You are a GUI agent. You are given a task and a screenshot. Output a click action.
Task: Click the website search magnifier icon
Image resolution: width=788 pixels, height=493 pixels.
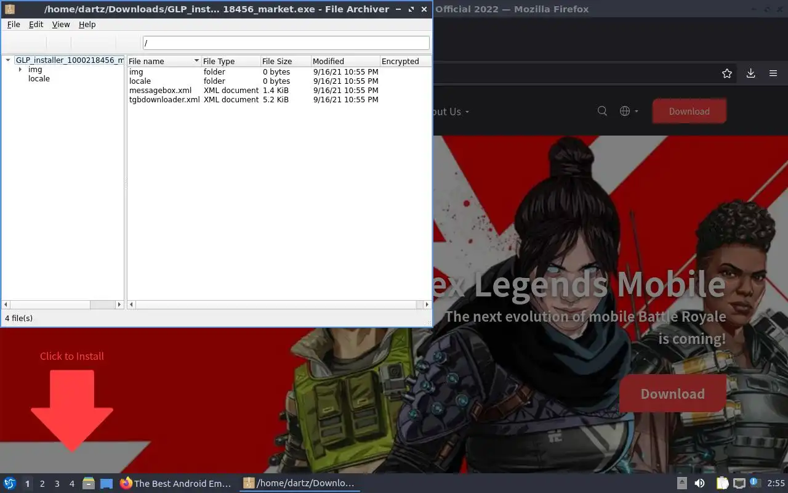603,111
